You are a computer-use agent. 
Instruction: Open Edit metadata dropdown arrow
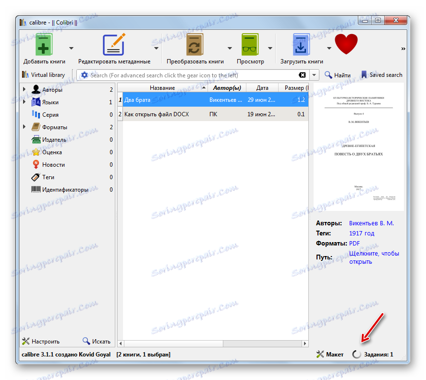point(156,48)
